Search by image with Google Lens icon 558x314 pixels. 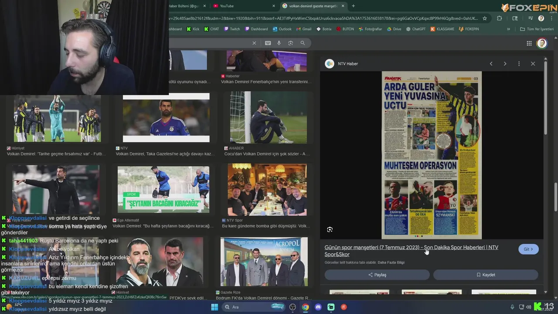290,43
